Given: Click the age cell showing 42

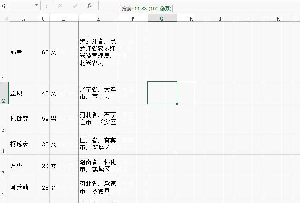Looking at the screenshot, I should click(44, 93).
